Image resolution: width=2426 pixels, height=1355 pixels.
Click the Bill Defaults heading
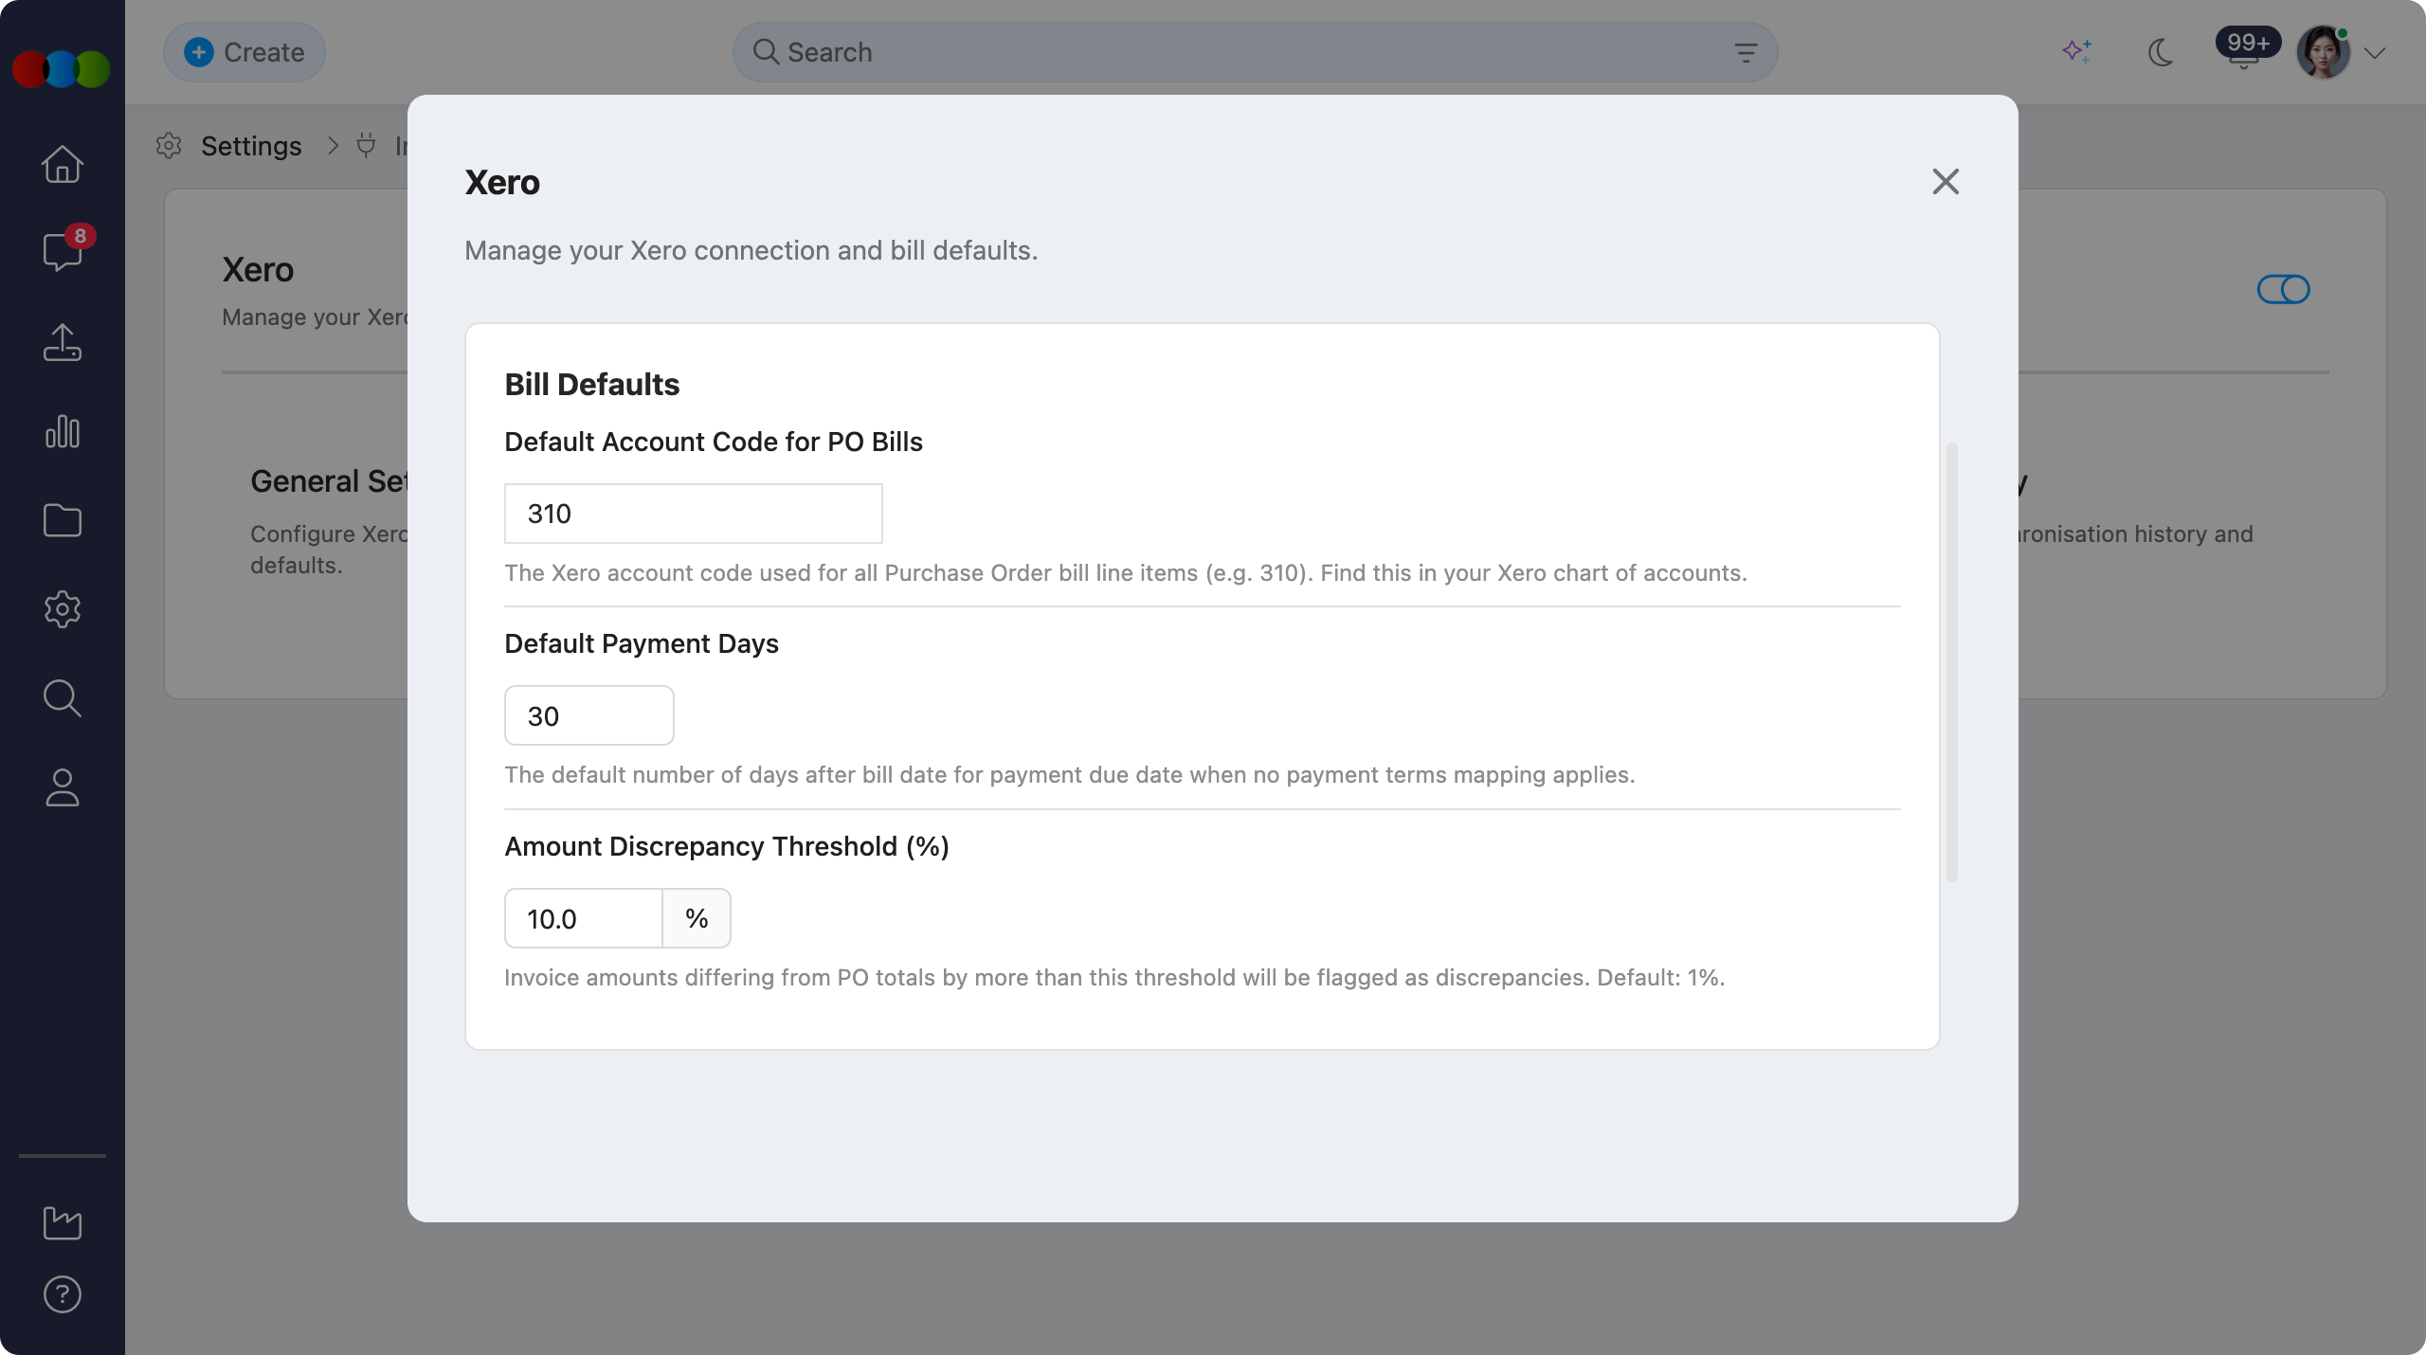592,385
